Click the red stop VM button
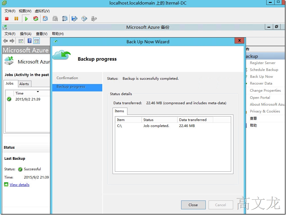Viewport: 286px width, 215px height. point(7,19)
